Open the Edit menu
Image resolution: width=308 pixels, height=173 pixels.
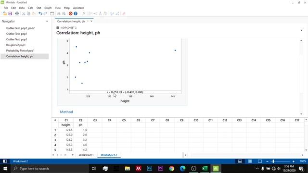pos(13,8)
